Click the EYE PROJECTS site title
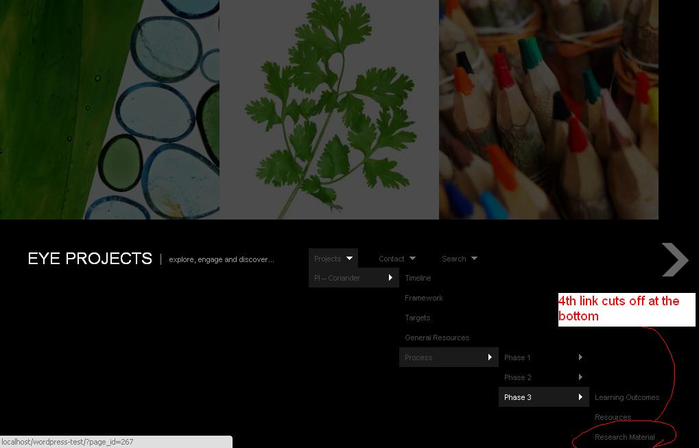The image size is (699, 448). coord(90,259)
